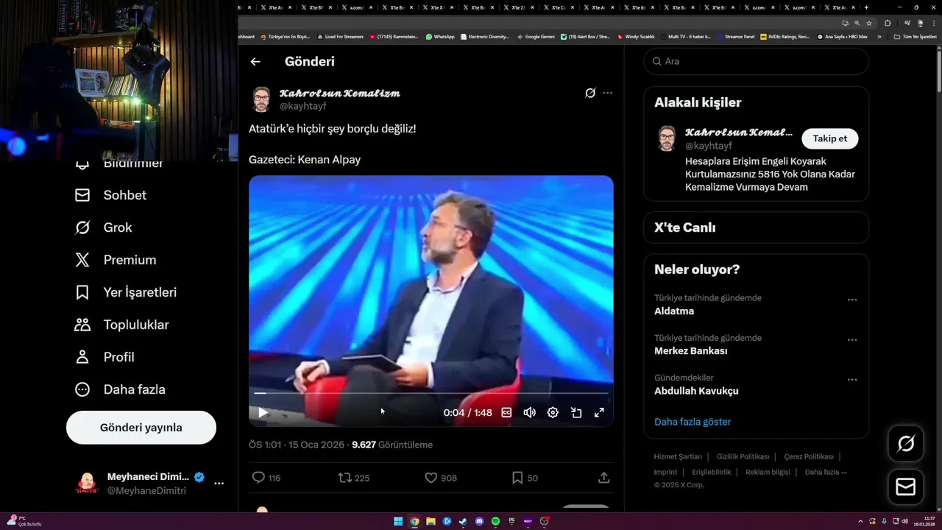
Task: Bookmark the post with 50 bookmarks
Action: click(x=517, y=478)
